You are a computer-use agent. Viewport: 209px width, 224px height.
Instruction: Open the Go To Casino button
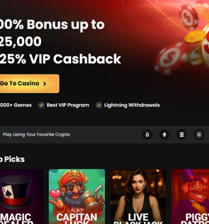[29, 84]
